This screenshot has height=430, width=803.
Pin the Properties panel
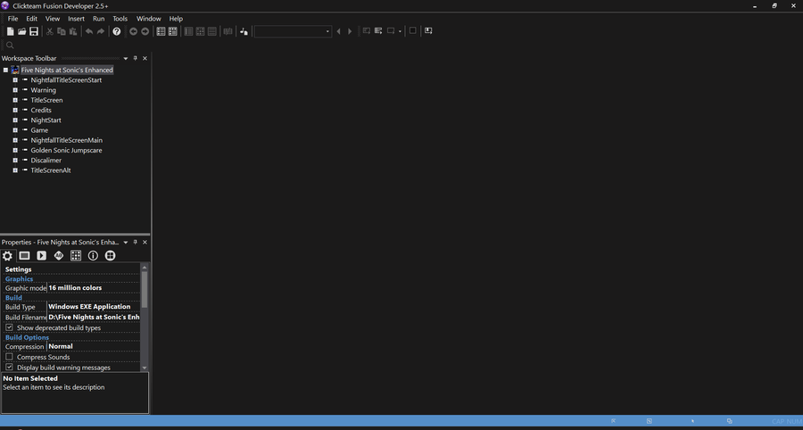pyautogui.click(x=136, y=242)
